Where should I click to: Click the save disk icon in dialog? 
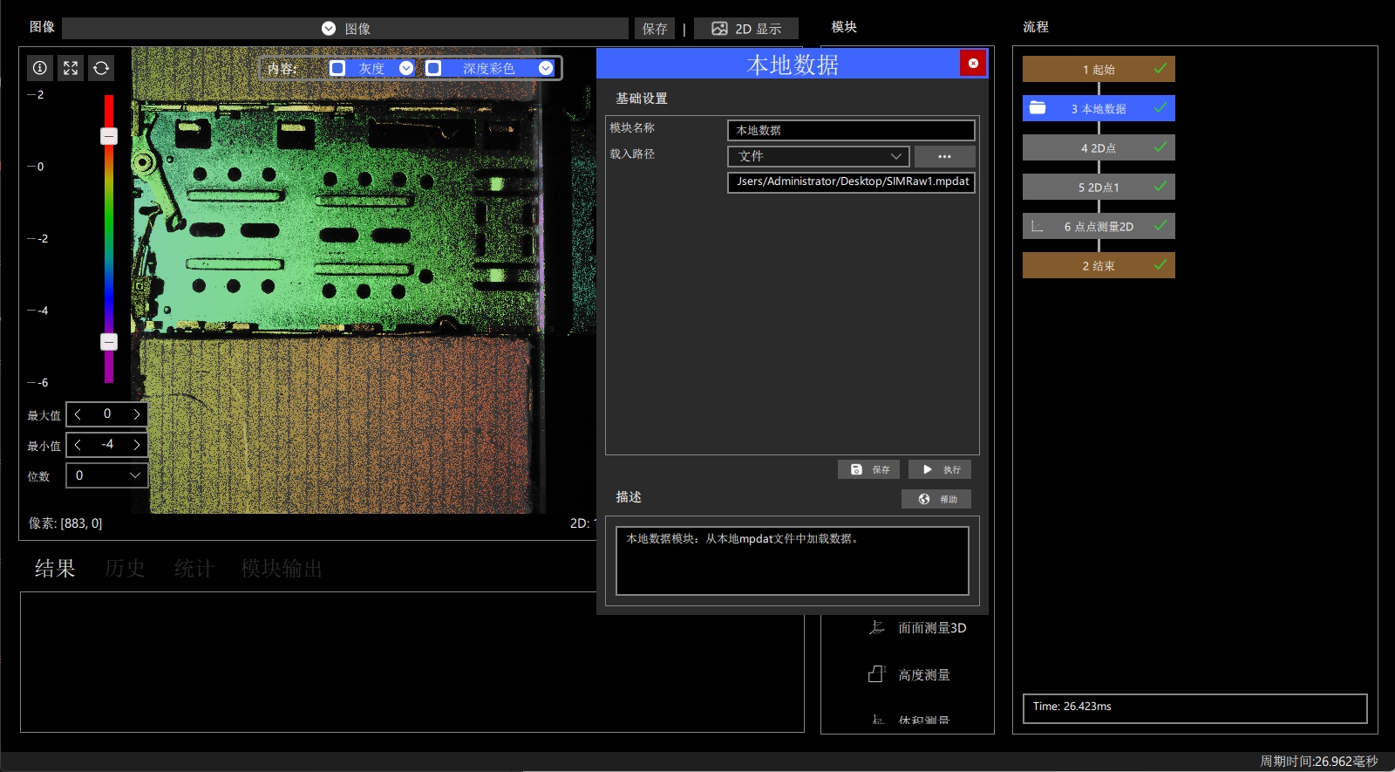click(x=856, y=469)
